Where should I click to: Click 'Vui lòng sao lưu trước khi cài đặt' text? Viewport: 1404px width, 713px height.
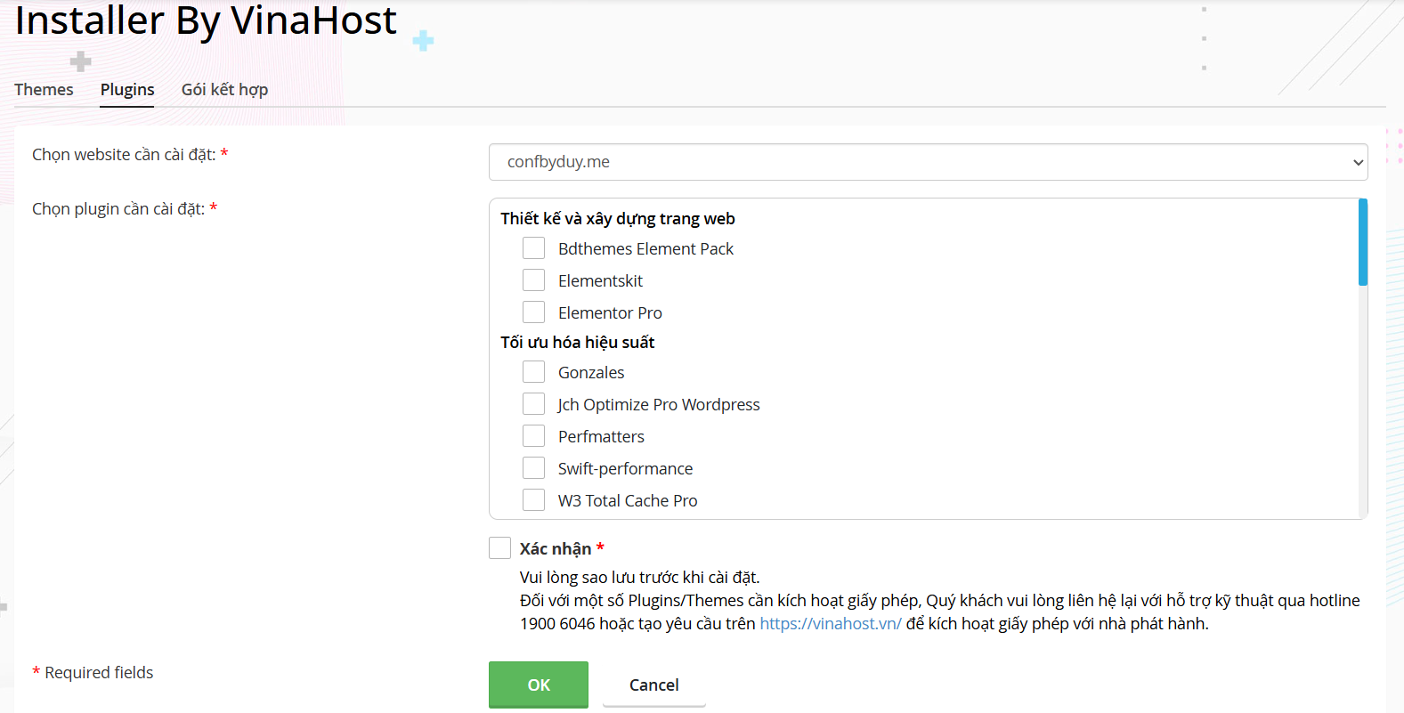point(639,578)
